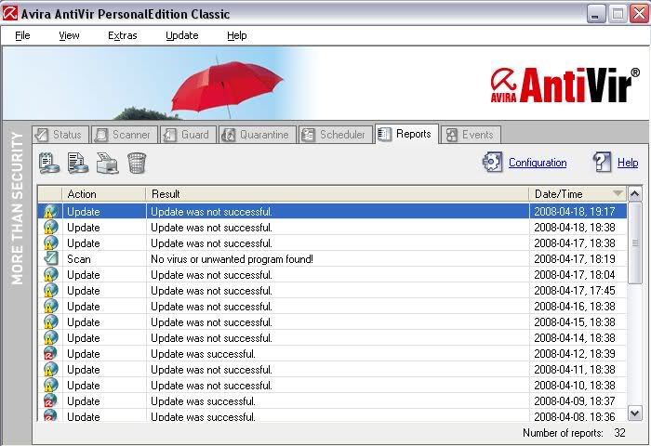Click the Configuration gear icon
This screenshot has height=446, width=651.
click(492, 163)
